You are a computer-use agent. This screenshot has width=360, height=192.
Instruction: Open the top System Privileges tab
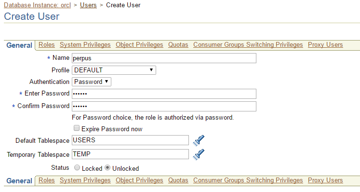85,44
